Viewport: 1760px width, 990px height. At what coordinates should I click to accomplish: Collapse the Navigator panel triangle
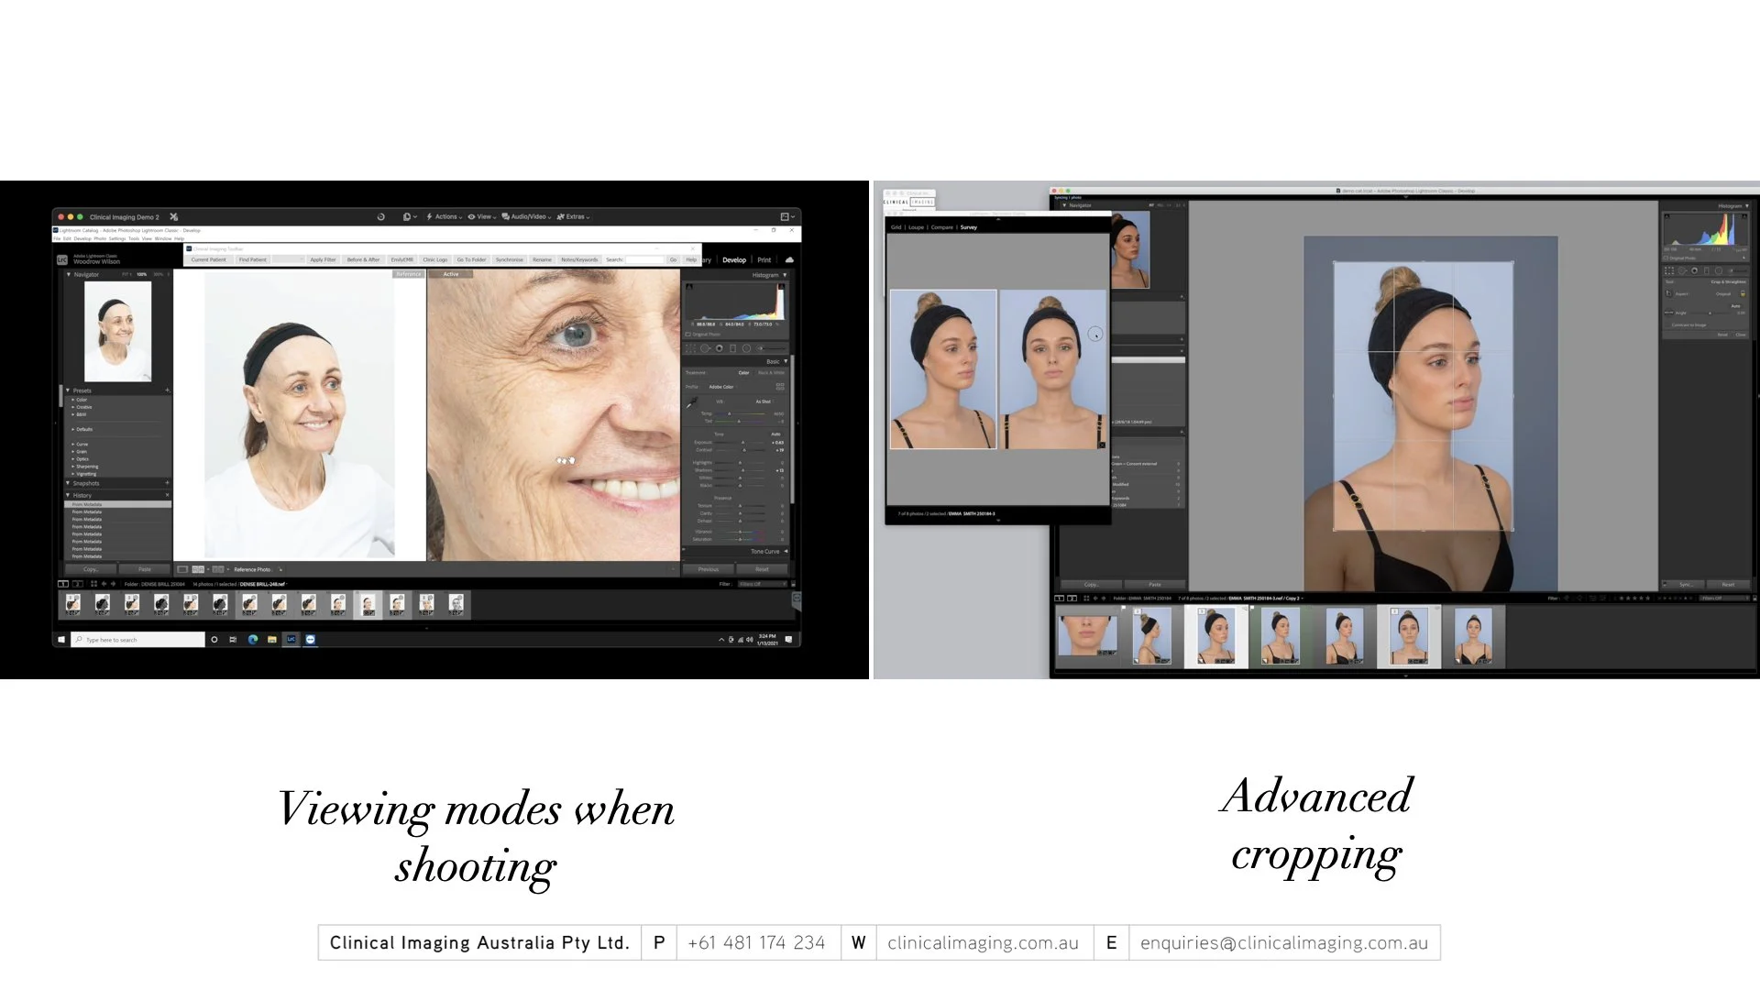click(x=68, y=274)
